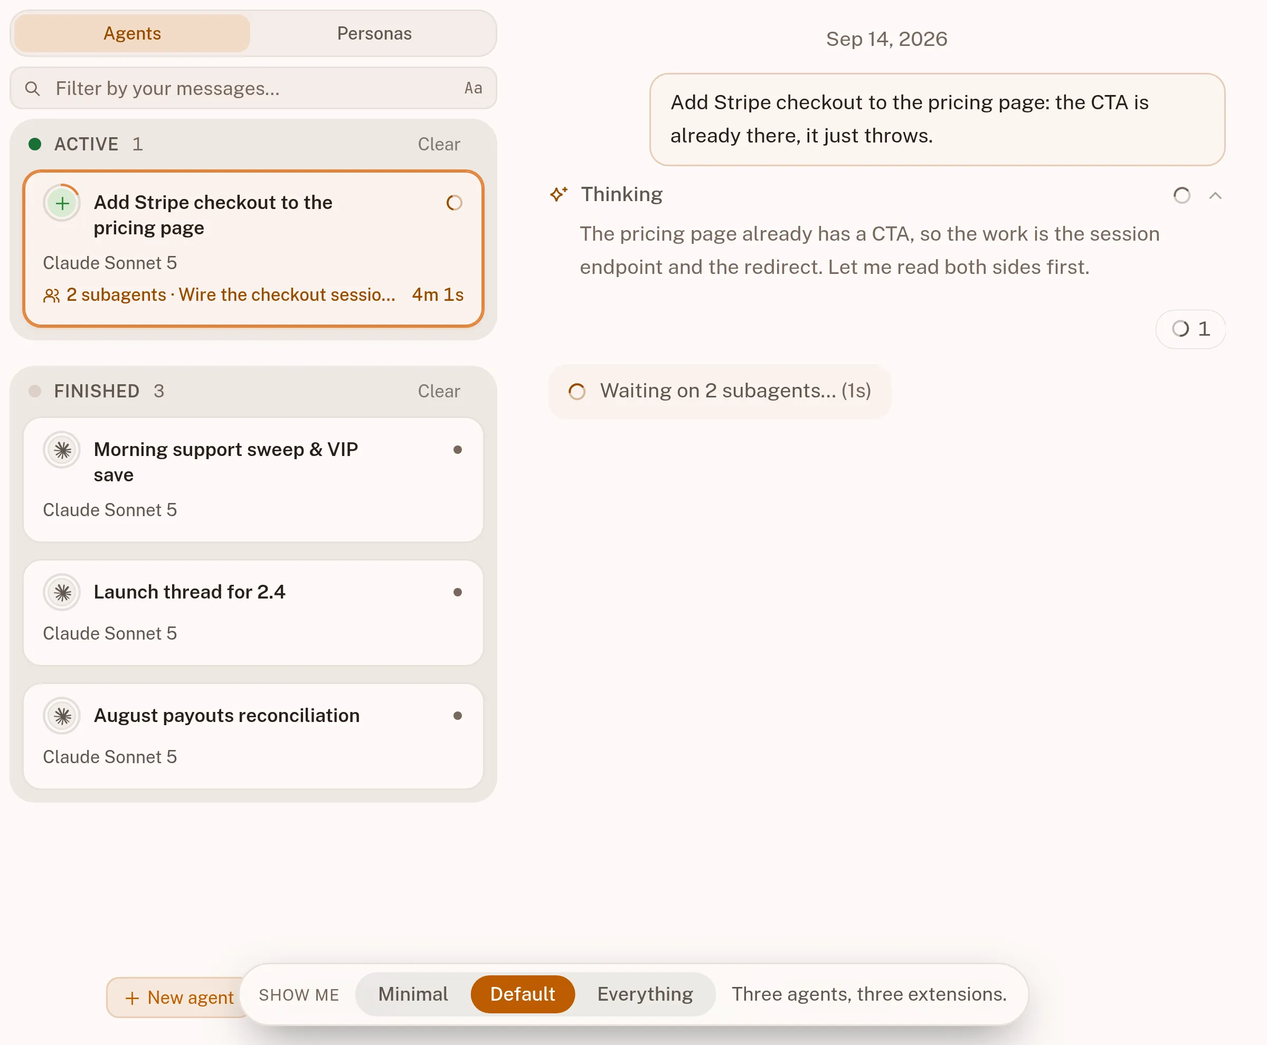This screenshot has width=1267, height=1045.
Task: Collapse the Thinking section chevron
Action: [x=1215, y=196]
